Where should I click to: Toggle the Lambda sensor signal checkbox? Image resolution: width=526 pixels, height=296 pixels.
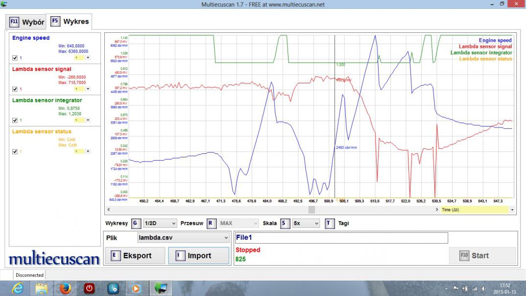tap(15, 89)
